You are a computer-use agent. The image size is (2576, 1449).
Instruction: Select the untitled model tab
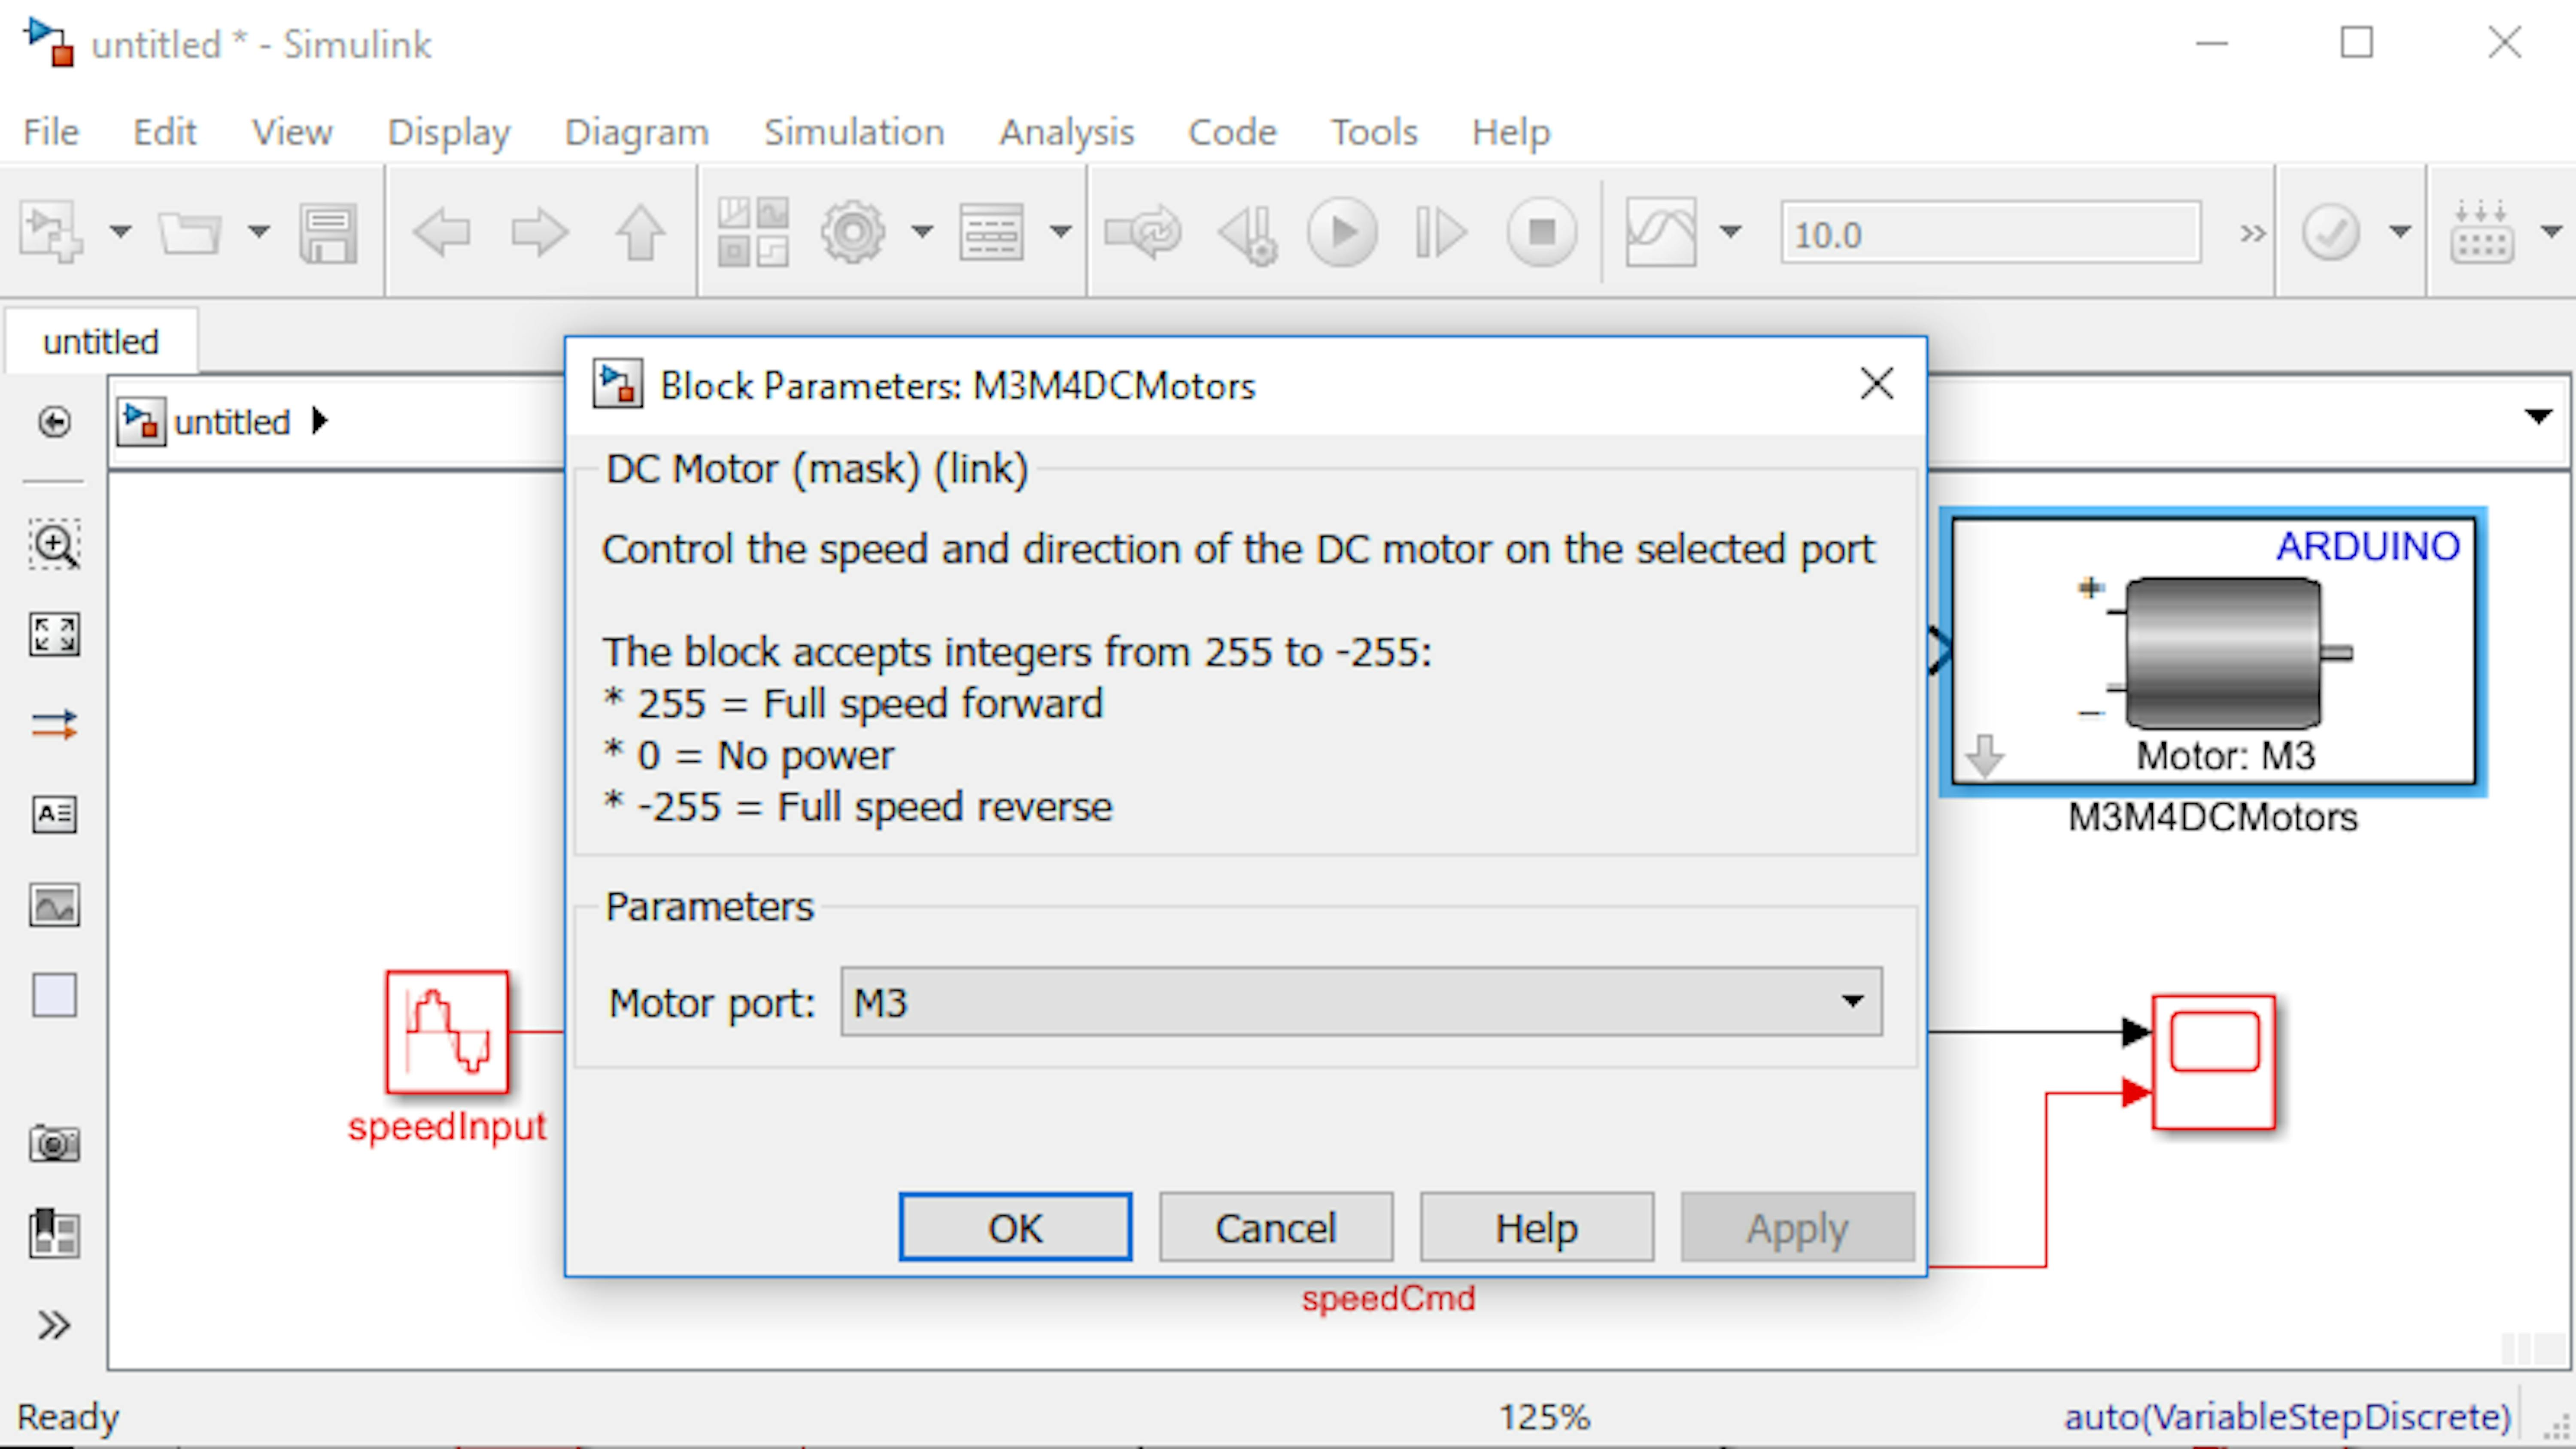[x=101, y=341]
